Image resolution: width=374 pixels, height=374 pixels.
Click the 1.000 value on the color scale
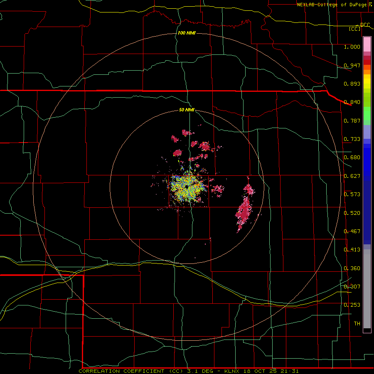click(352, 47)
